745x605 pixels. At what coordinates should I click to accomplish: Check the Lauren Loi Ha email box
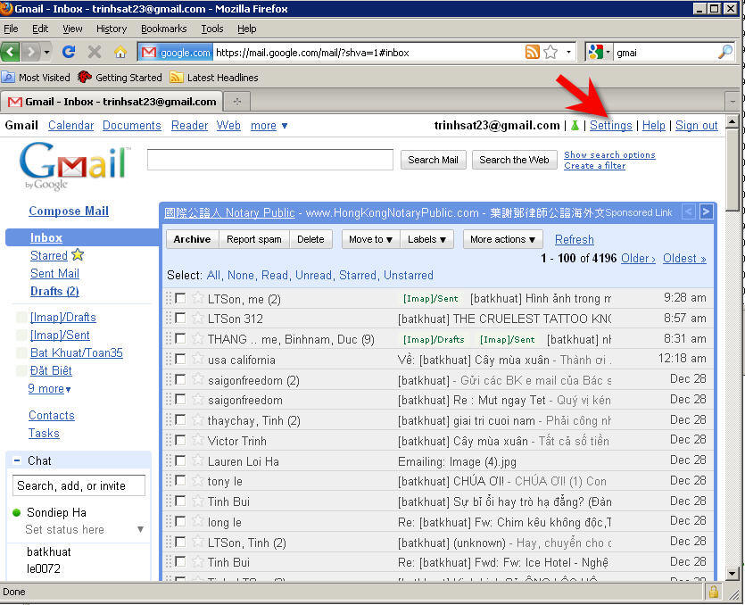coord(180,460)
